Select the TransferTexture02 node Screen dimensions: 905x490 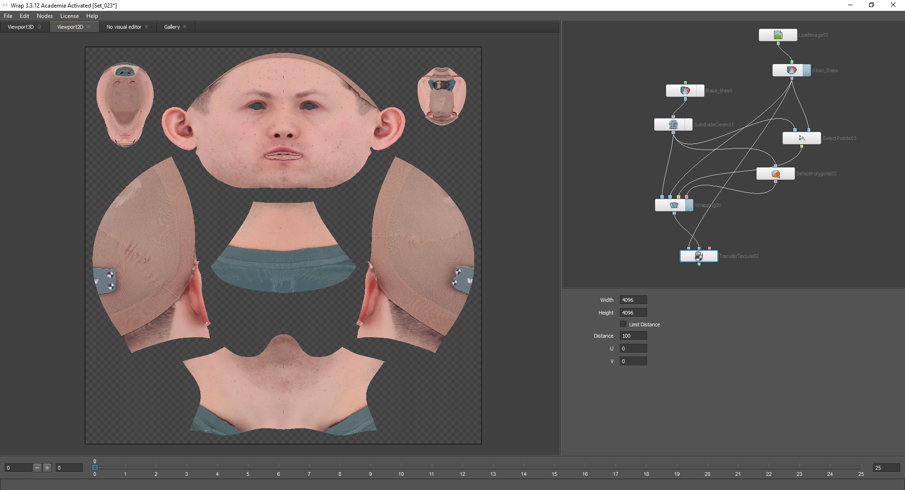(x=699, y=256)
